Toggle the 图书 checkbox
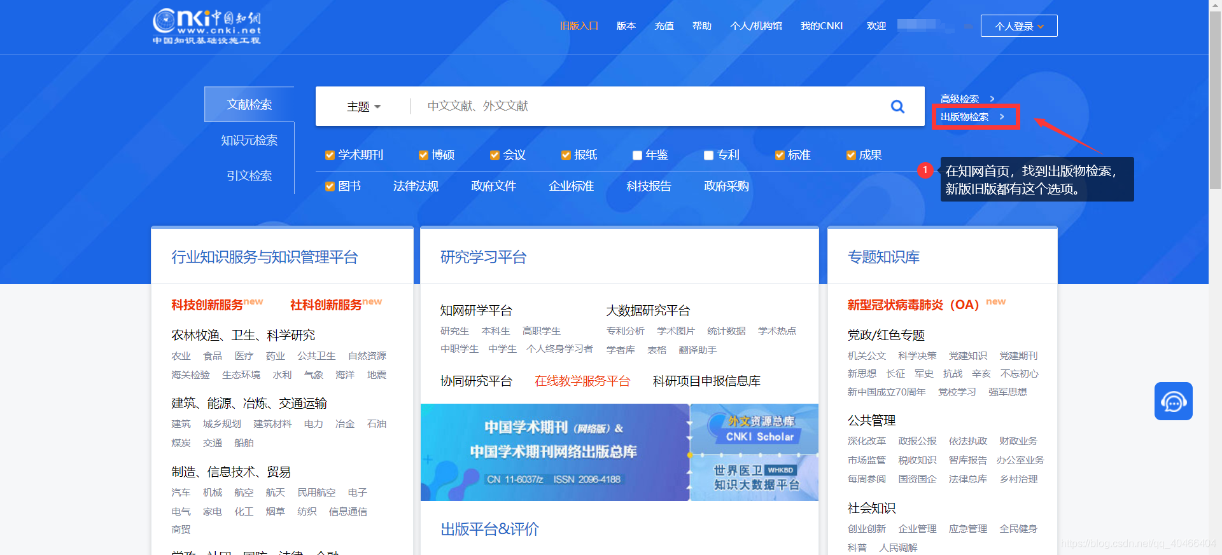 330,186
